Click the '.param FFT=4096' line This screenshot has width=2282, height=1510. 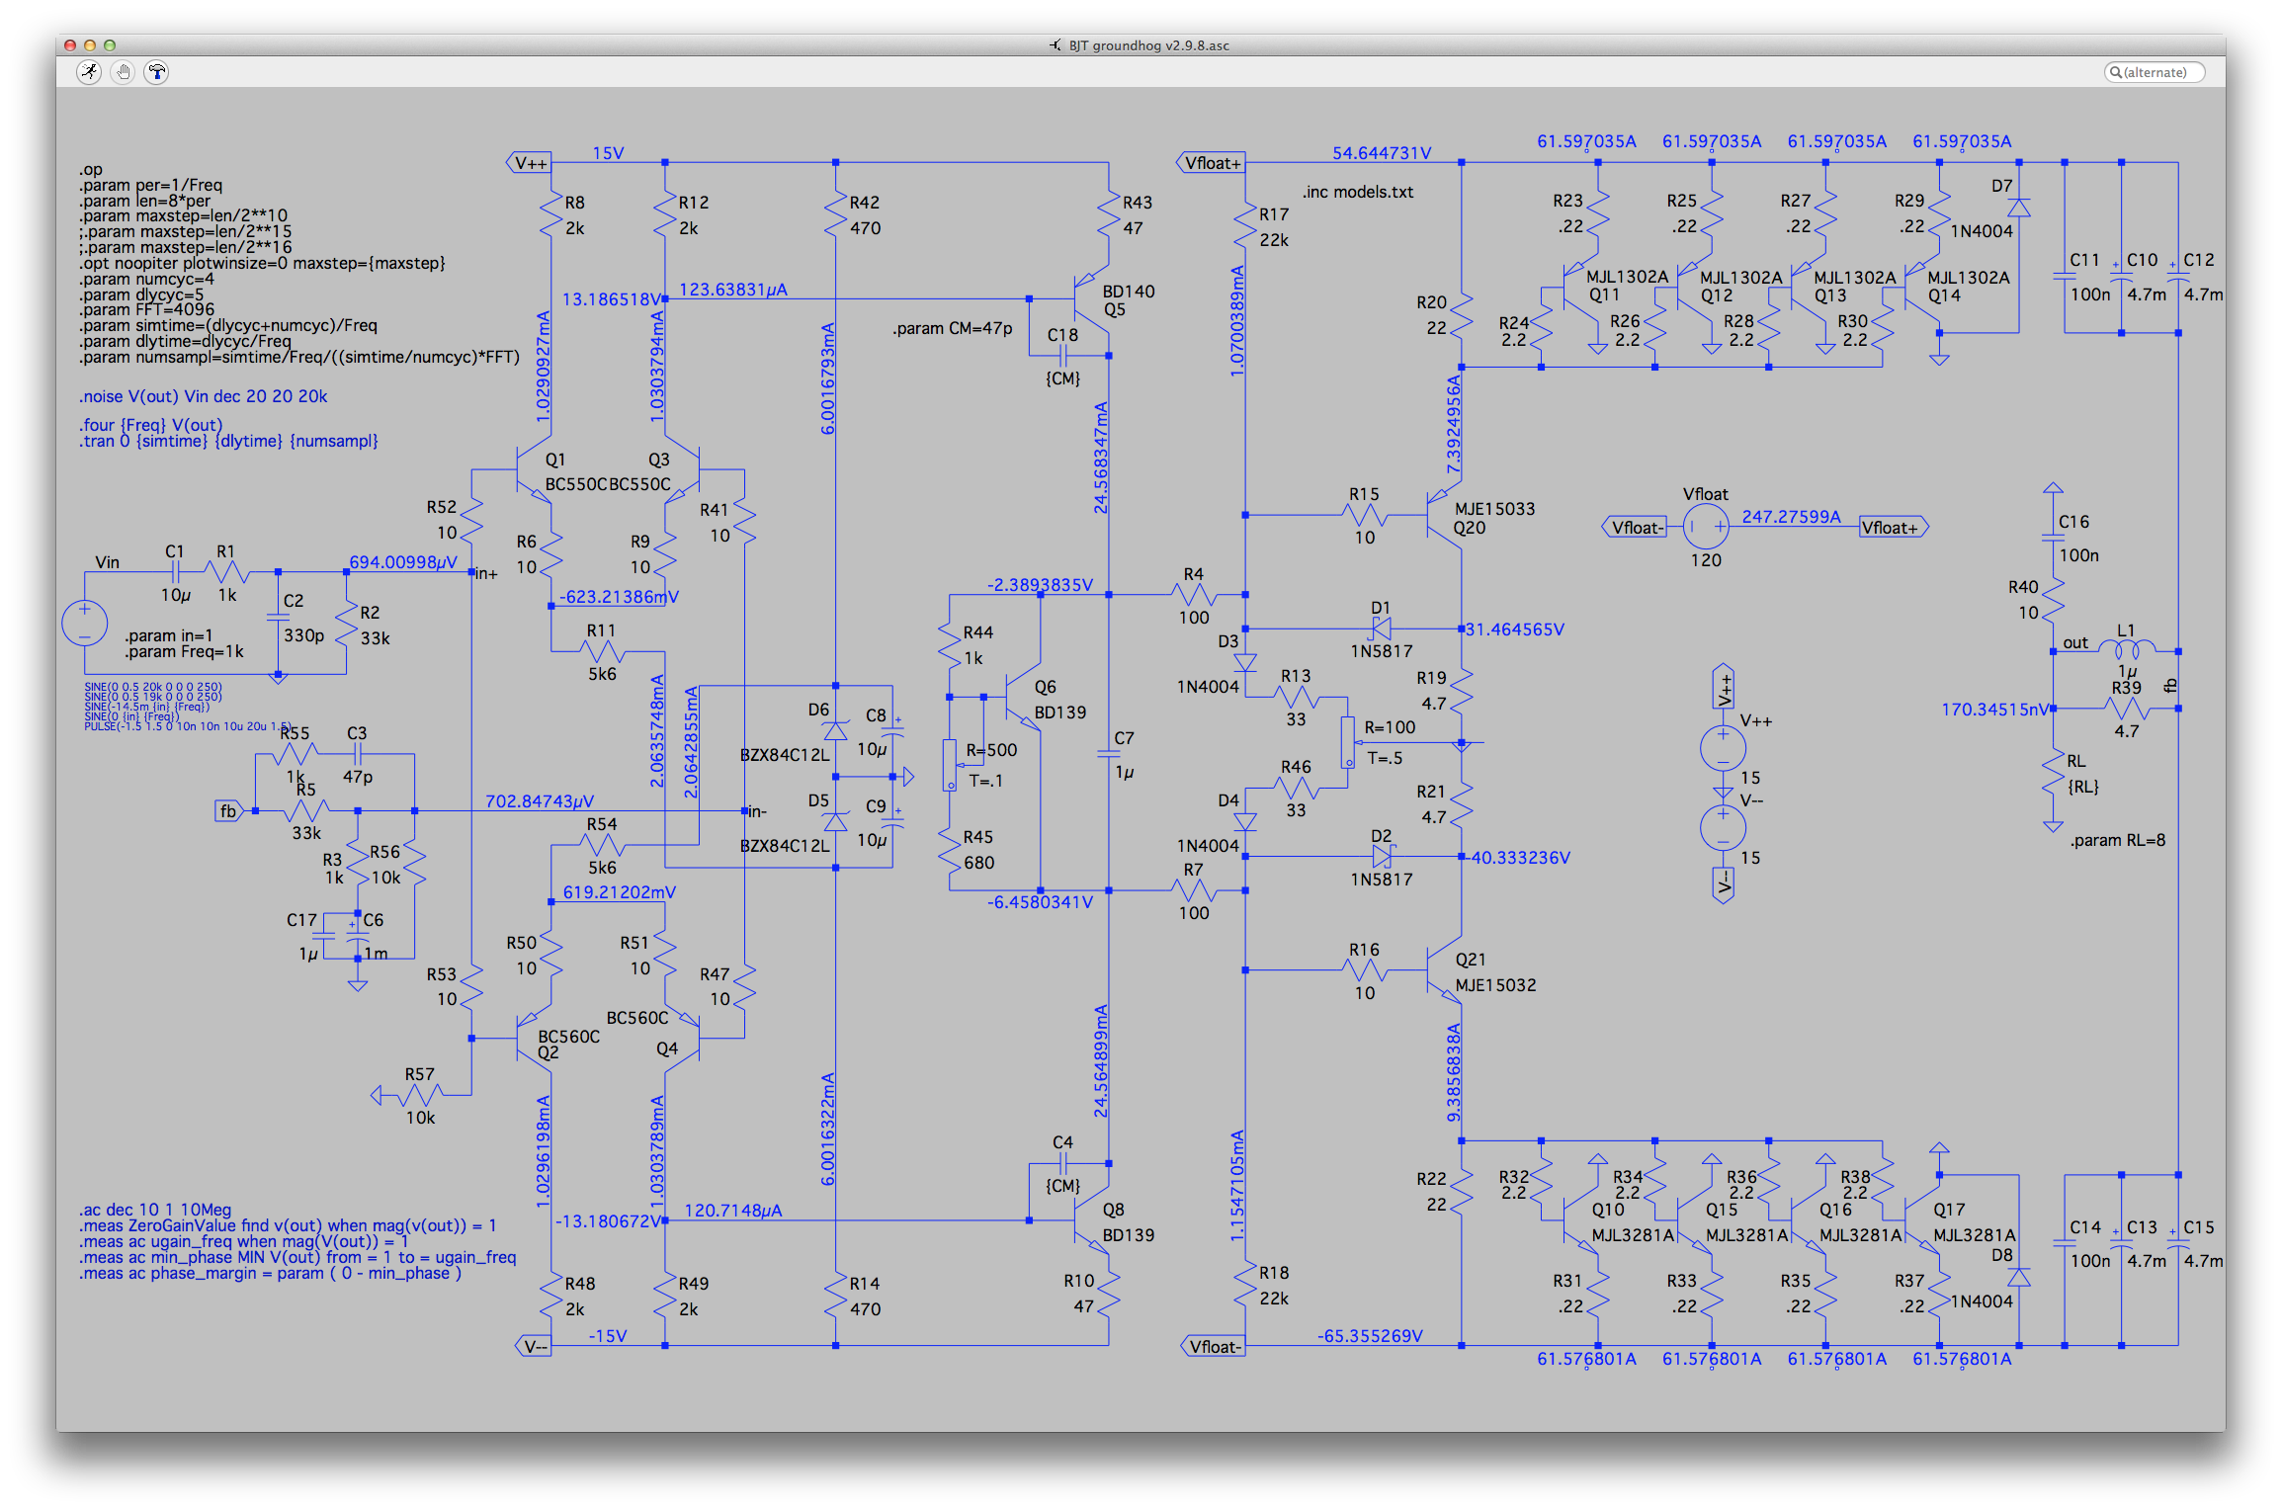tap(147, 309)
